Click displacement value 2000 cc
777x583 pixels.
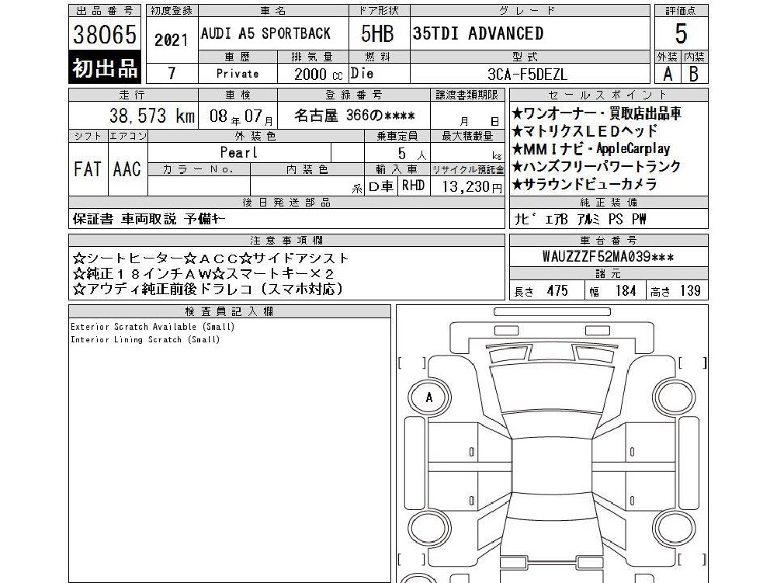[x=318, y=75]
